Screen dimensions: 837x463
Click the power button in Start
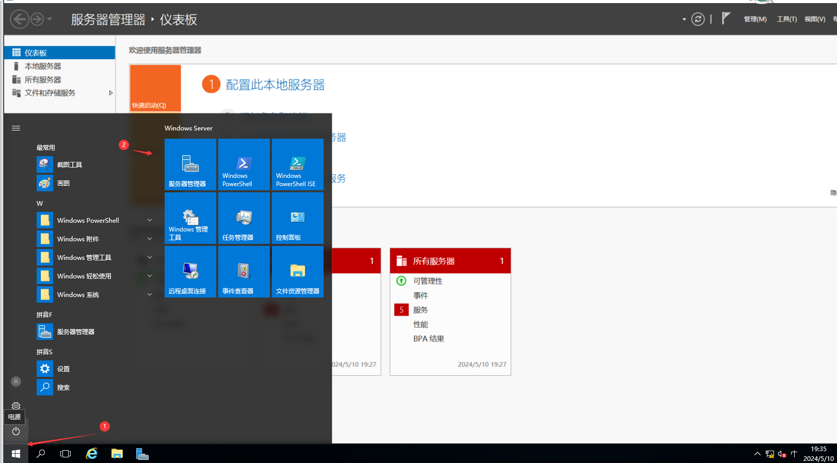16,431
